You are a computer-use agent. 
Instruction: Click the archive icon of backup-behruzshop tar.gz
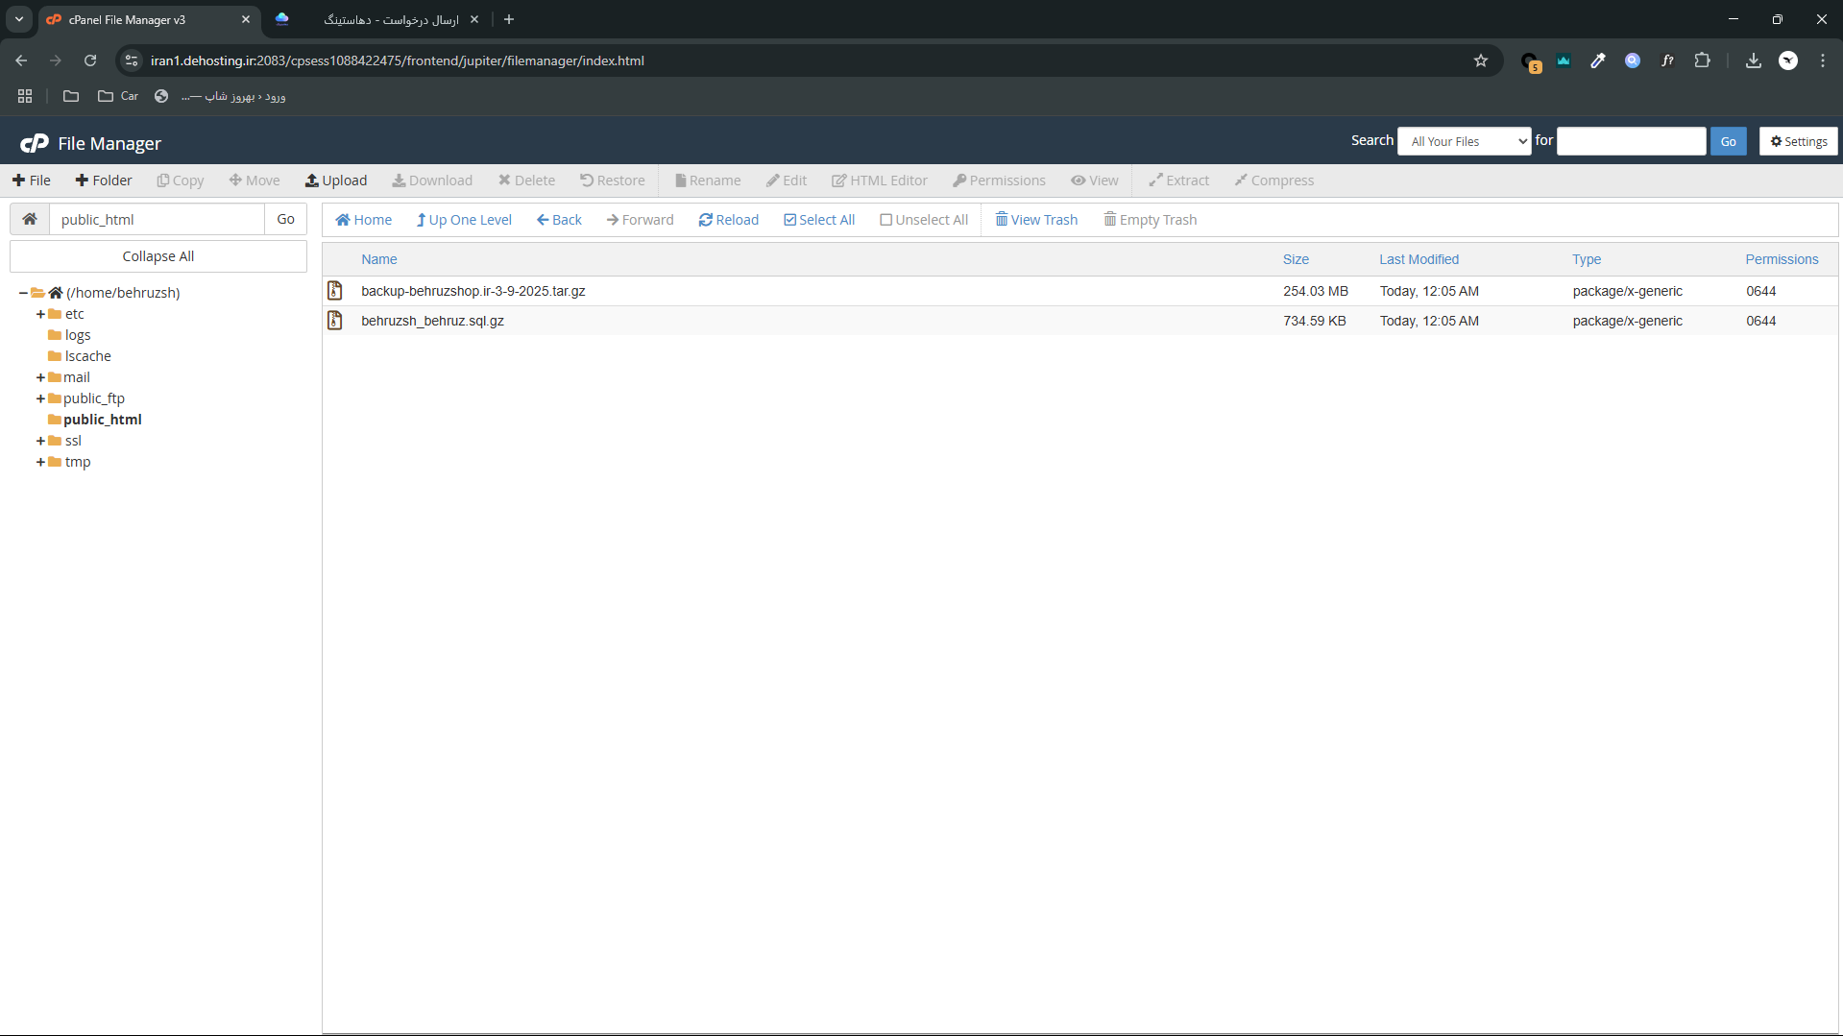click(x=335, y=291)
